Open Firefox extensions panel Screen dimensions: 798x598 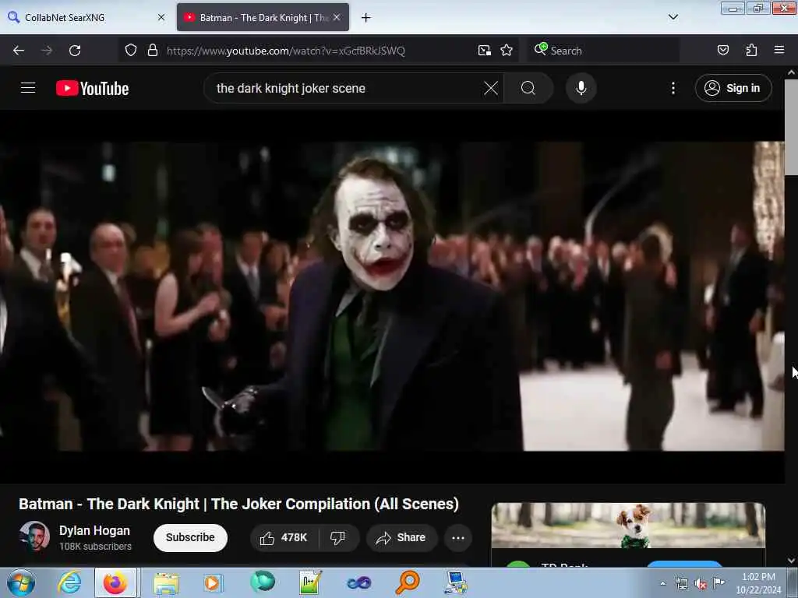[751, 51]
